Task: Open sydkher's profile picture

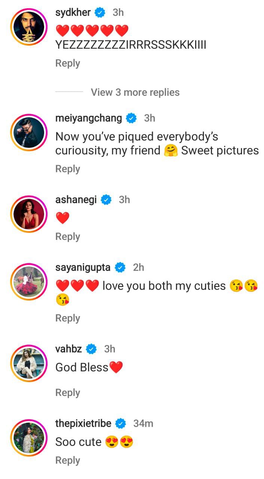Action: click(29, 26)
